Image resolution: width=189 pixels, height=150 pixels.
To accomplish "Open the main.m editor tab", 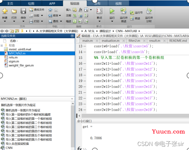I will pos(88,41).
